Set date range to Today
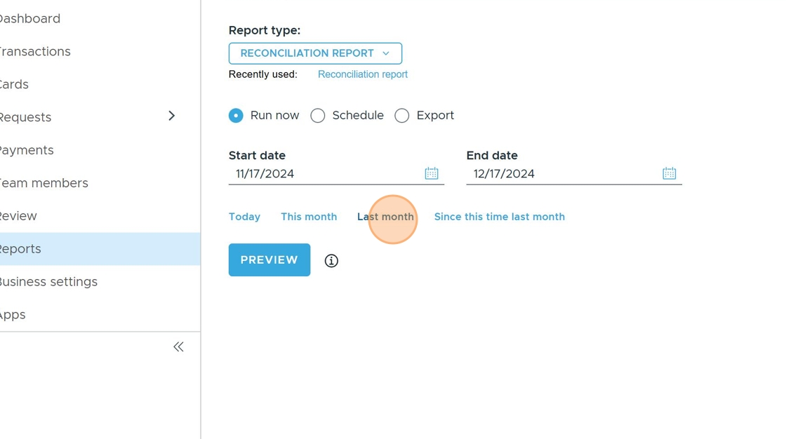 [244, 217]
